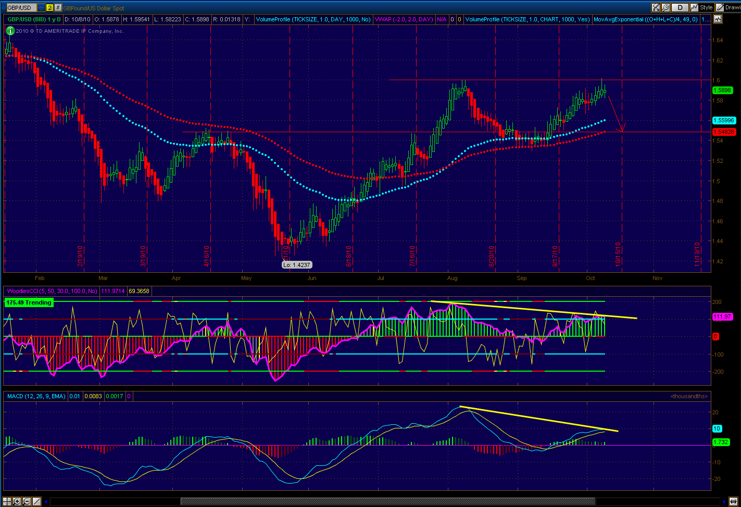Screen dimensions: 741x507
Task: Open the Drawings menu with pencil icon
Action: point(728,7)
